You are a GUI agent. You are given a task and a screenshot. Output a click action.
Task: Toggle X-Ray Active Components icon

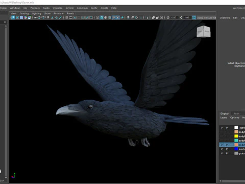pyautogui.click(x=157, y=17)
